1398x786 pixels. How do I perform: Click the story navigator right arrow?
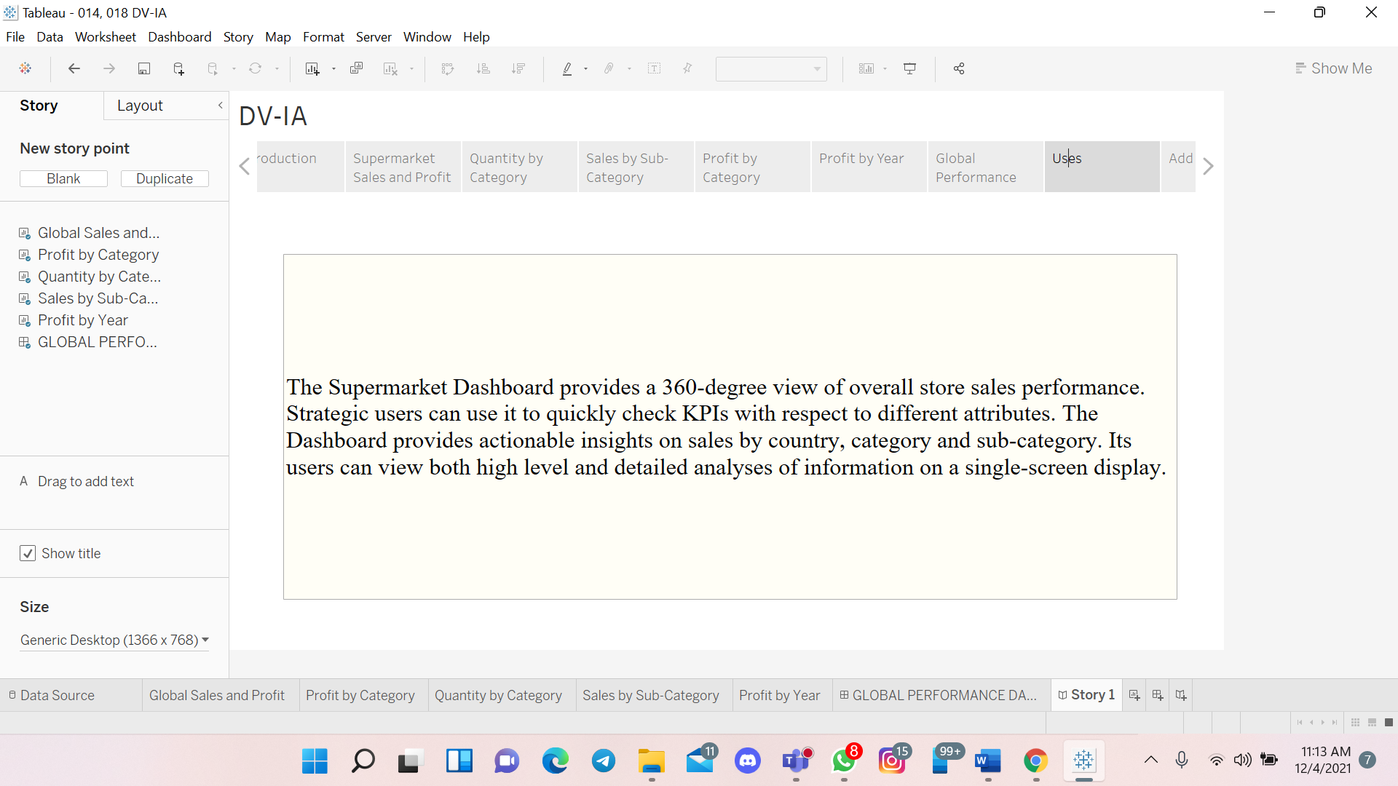click(1209, 167)
